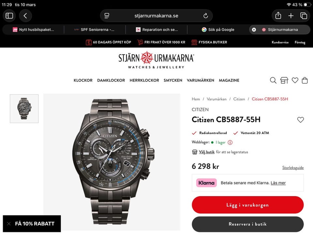Open the VARUMÄRKEN menu
Screen dimensions: 313x235
(201, 80)
